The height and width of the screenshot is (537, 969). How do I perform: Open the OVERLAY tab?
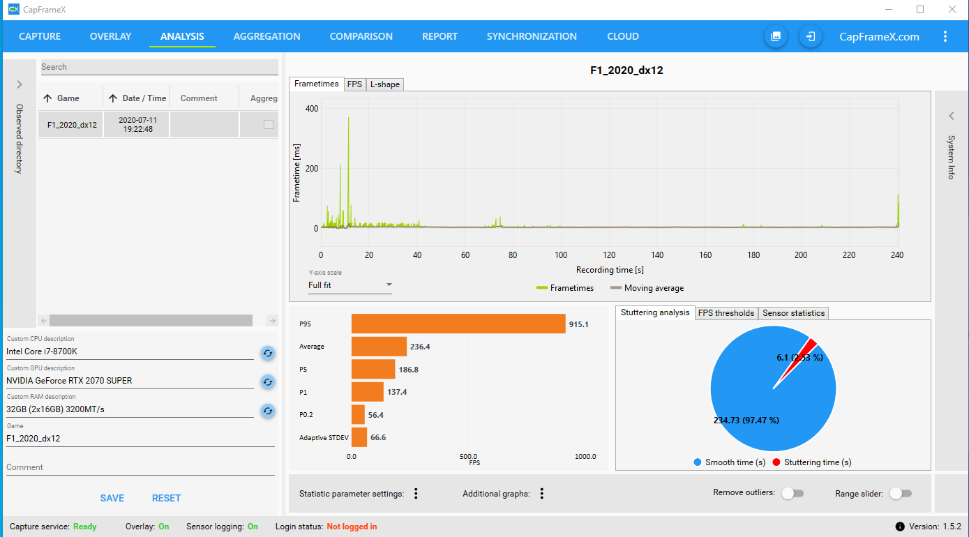(x=110, y=36)
